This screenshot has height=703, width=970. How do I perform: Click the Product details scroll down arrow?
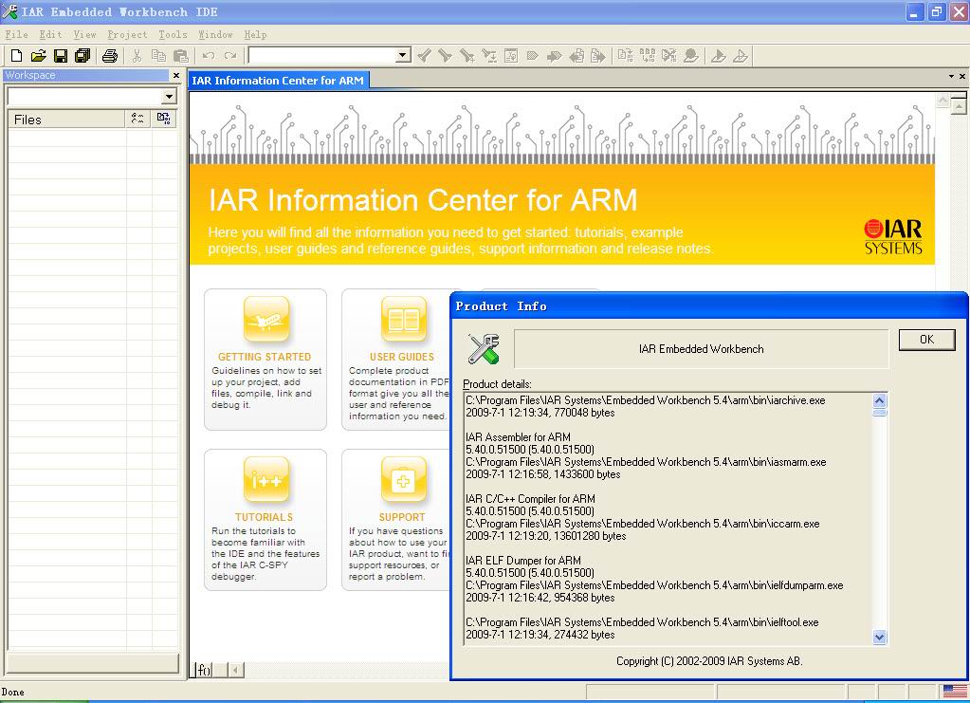(x=880, y=637)
